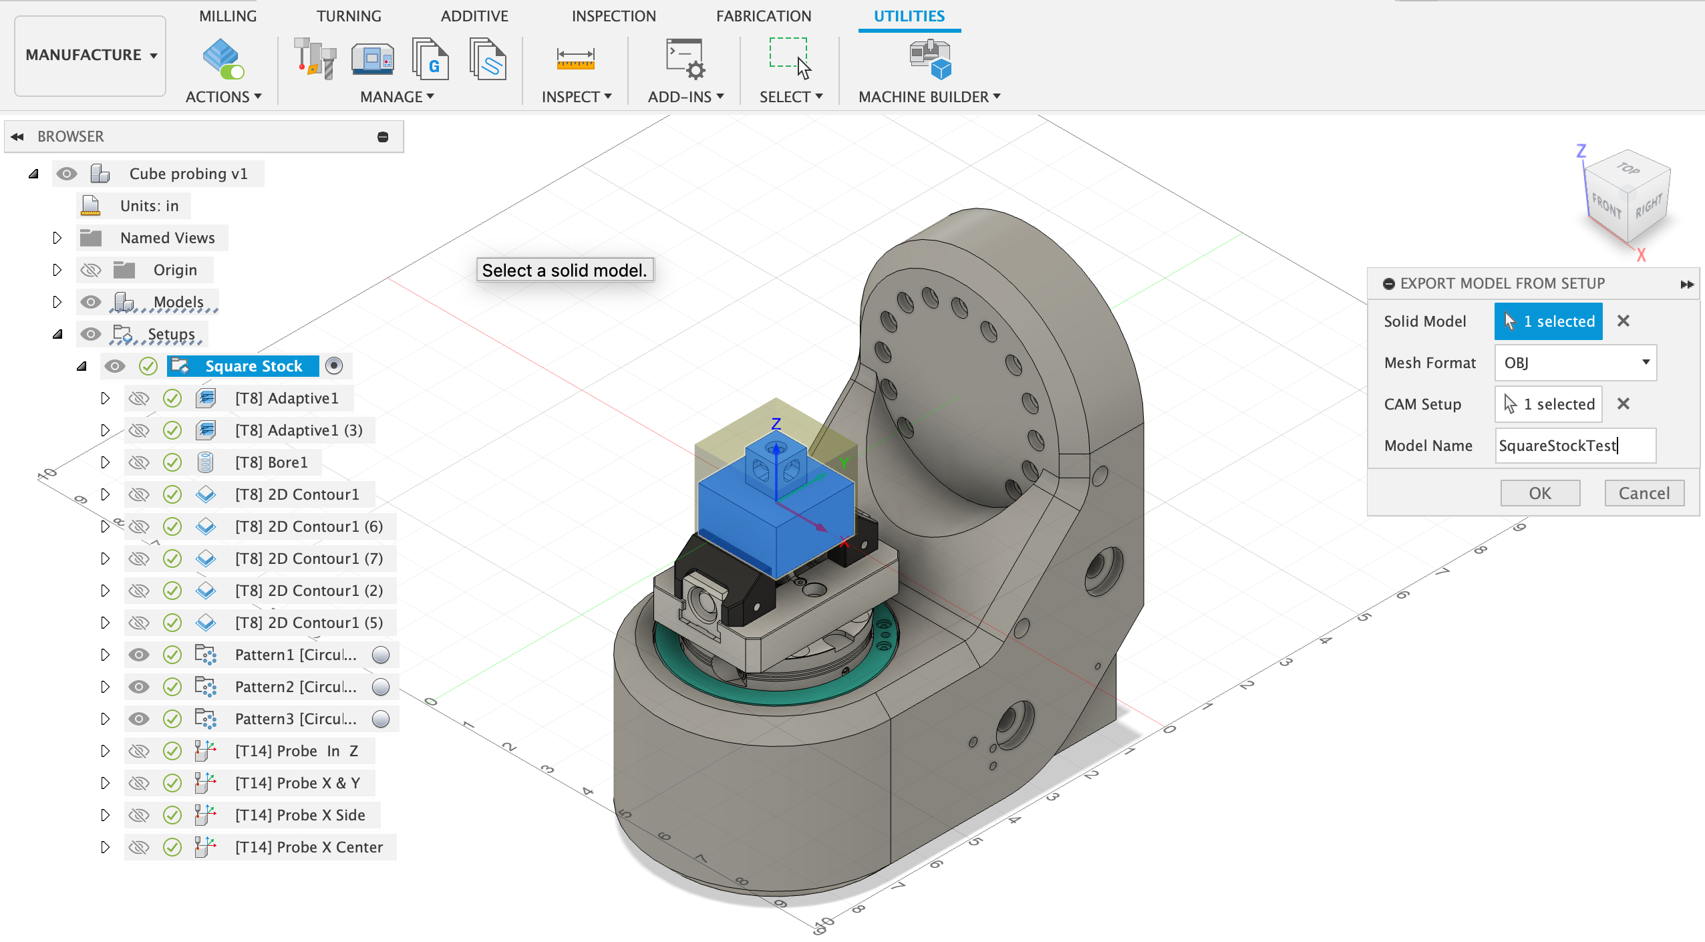
Task: Clear the Solid Model selection X
Action: [x=1623, y=321]
